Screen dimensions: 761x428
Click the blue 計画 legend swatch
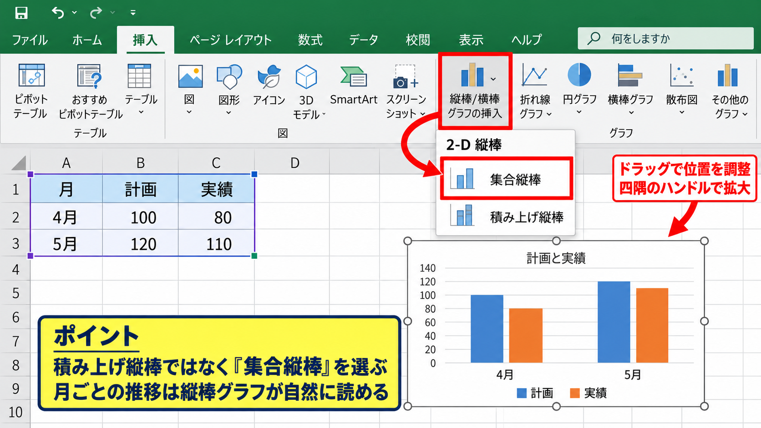coord(522,393)
